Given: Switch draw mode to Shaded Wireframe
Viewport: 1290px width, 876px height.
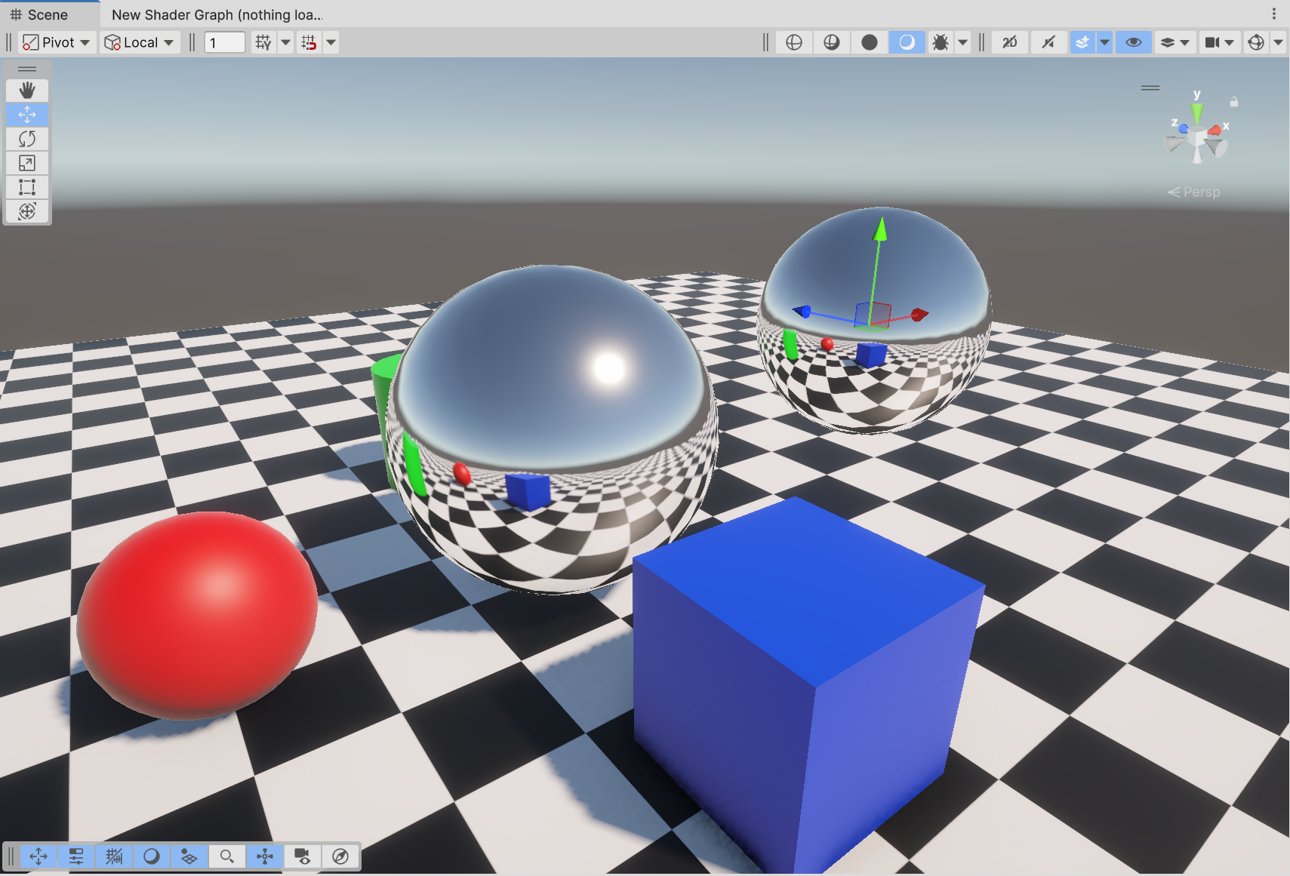Looking at the screenshot, I should [x=832, y=42].
